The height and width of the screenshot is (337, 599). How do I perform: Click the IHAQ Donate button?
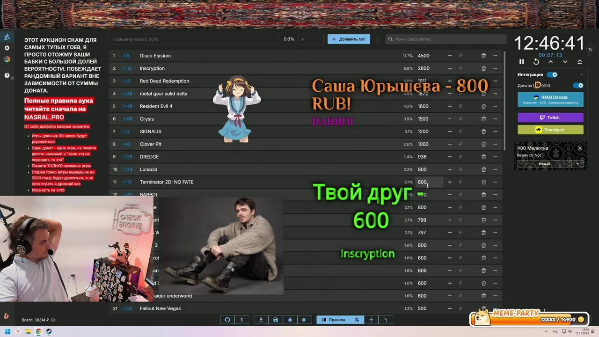550,99
